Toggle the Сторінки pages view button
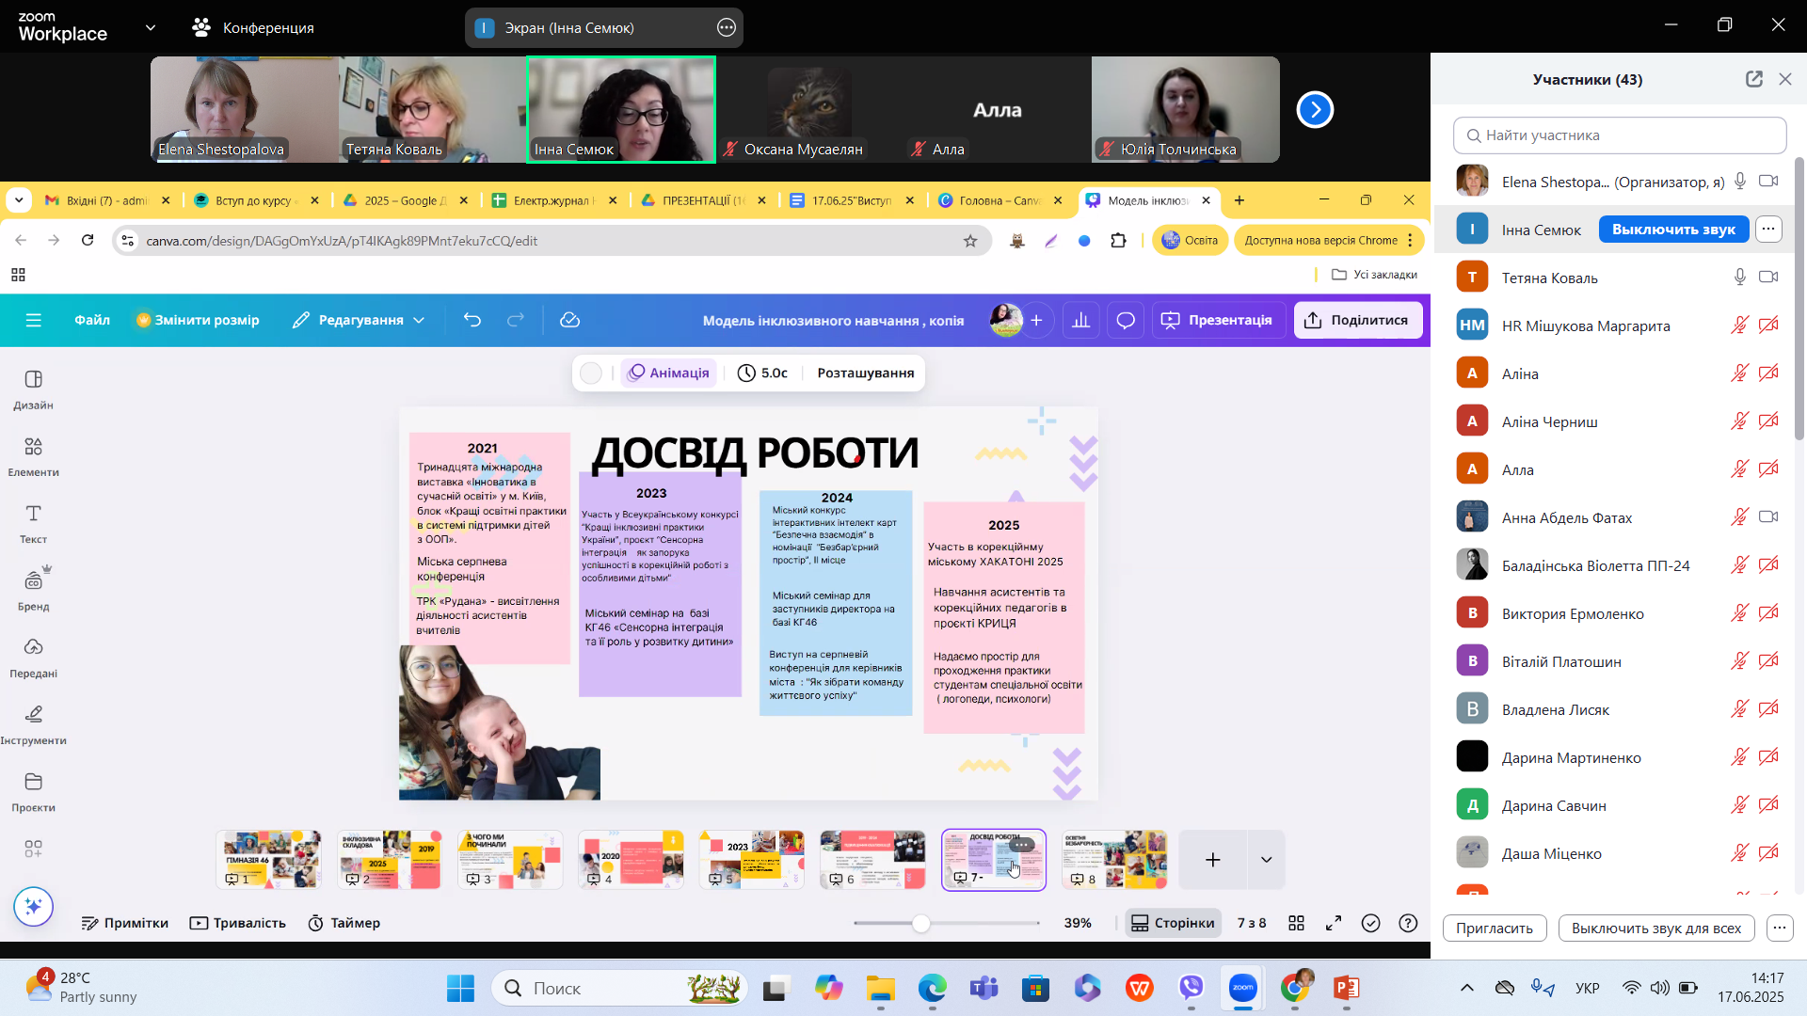The height and width of the screenshot is (1016, 1807). click(1173, 923)
